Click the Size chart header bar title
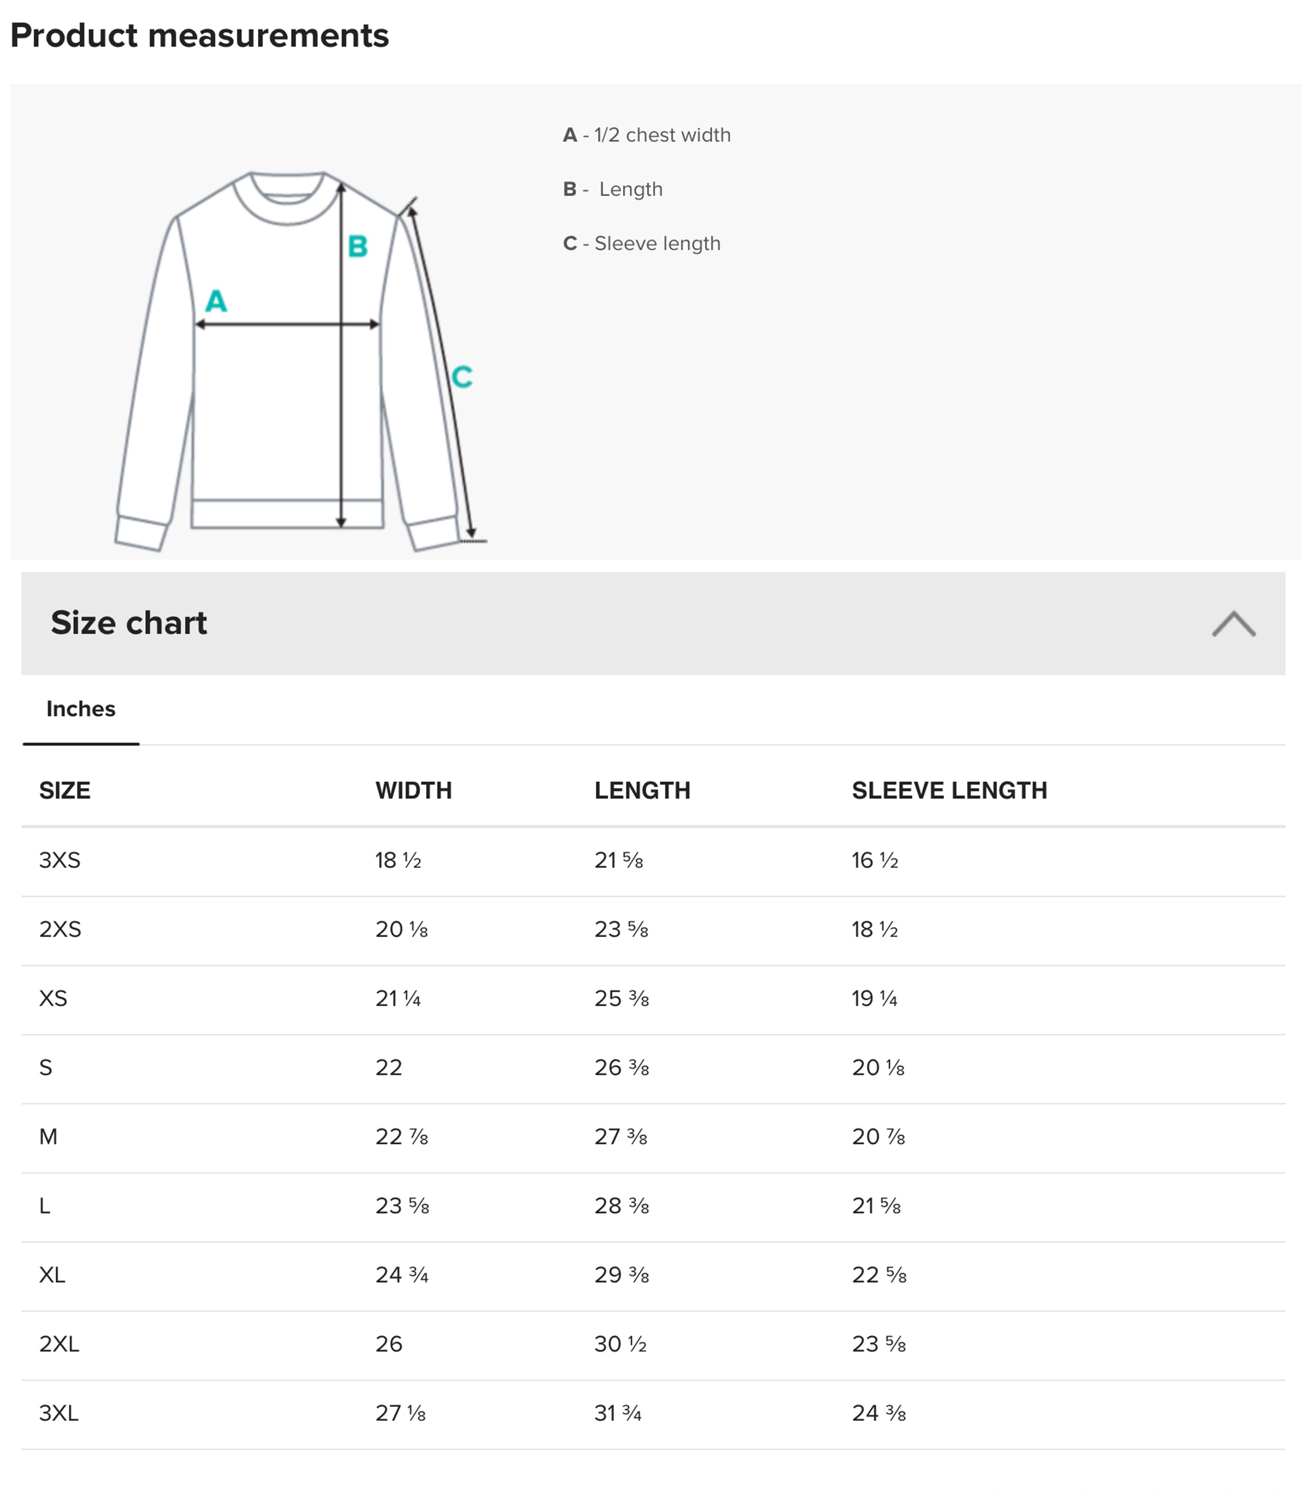 coord(129,623)
